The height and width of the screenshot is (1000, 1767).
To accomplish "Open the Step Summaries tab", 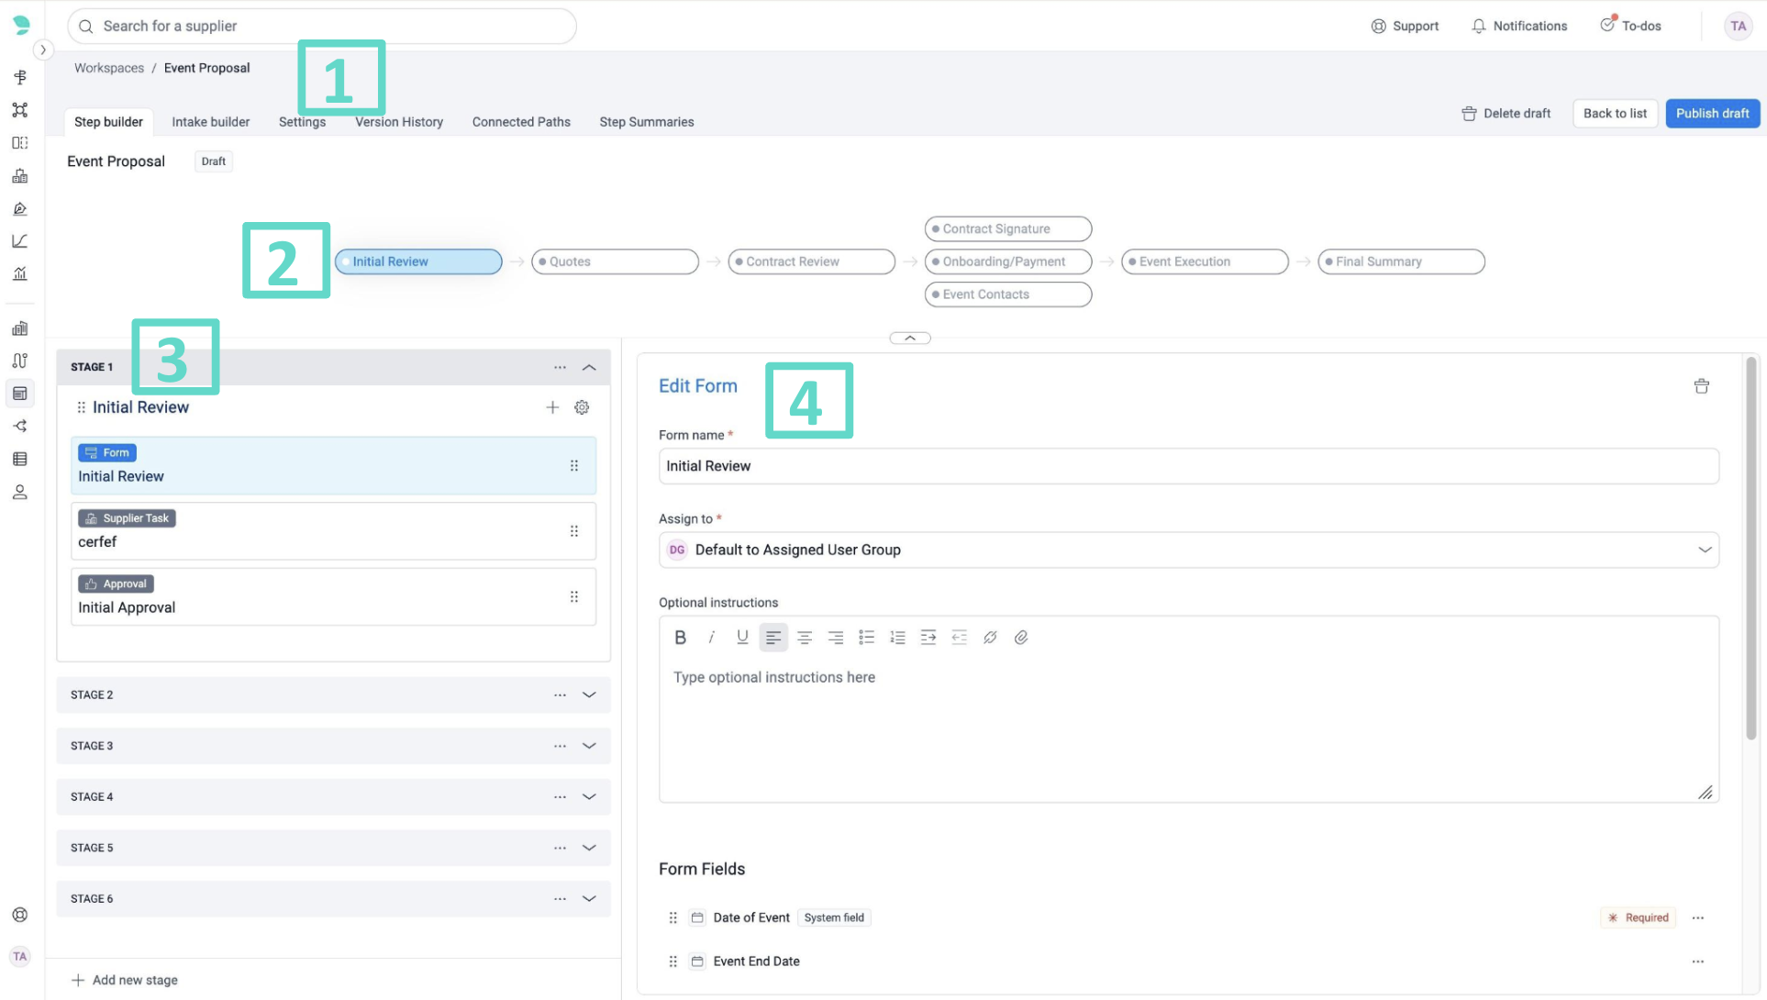I will click(647, 122).
